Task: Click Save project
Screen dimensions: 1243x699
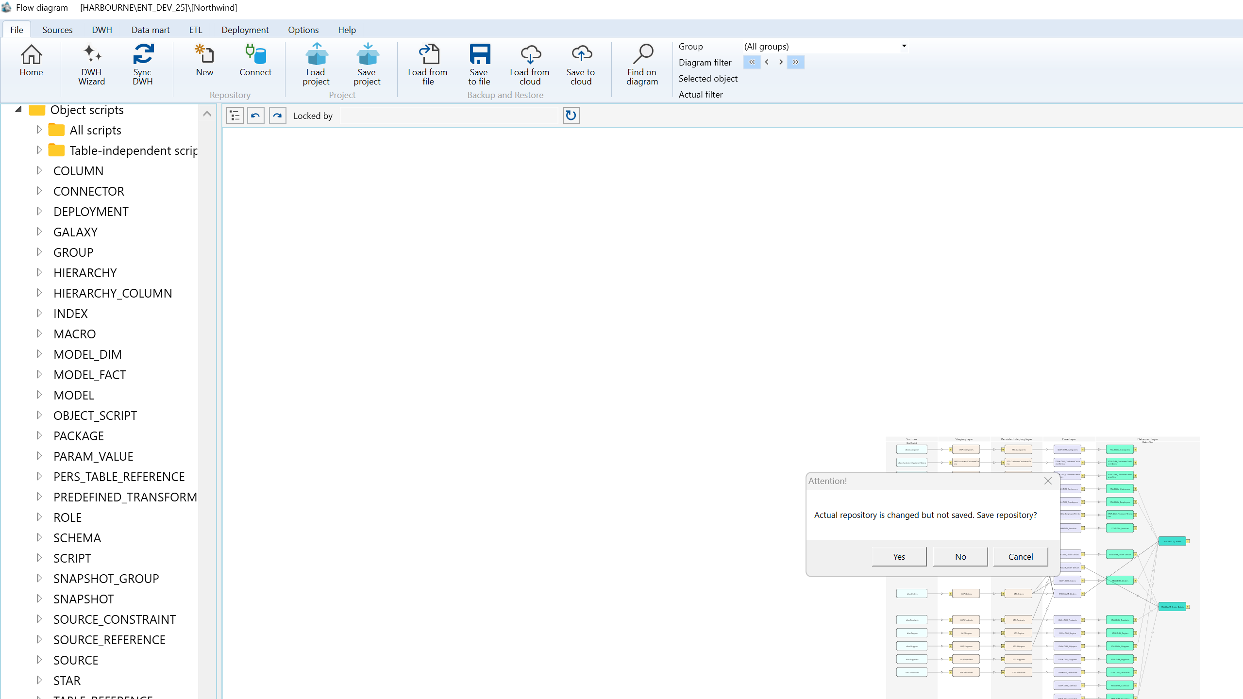Action: tap(367, 65)
